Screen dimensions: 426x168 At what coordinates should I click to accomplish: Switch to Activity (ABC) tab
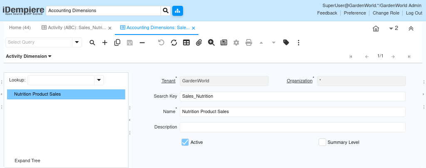(x=74, y=28)
